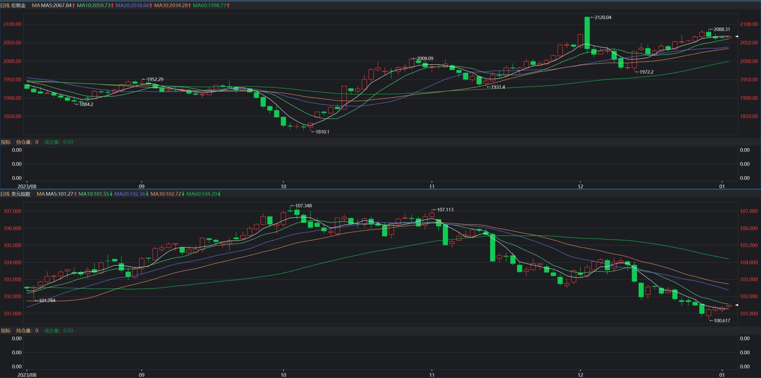This screenshot has width=761, height=378.
Task: Select the MA20:102.36 indicator label
Action: pos(131,194)
